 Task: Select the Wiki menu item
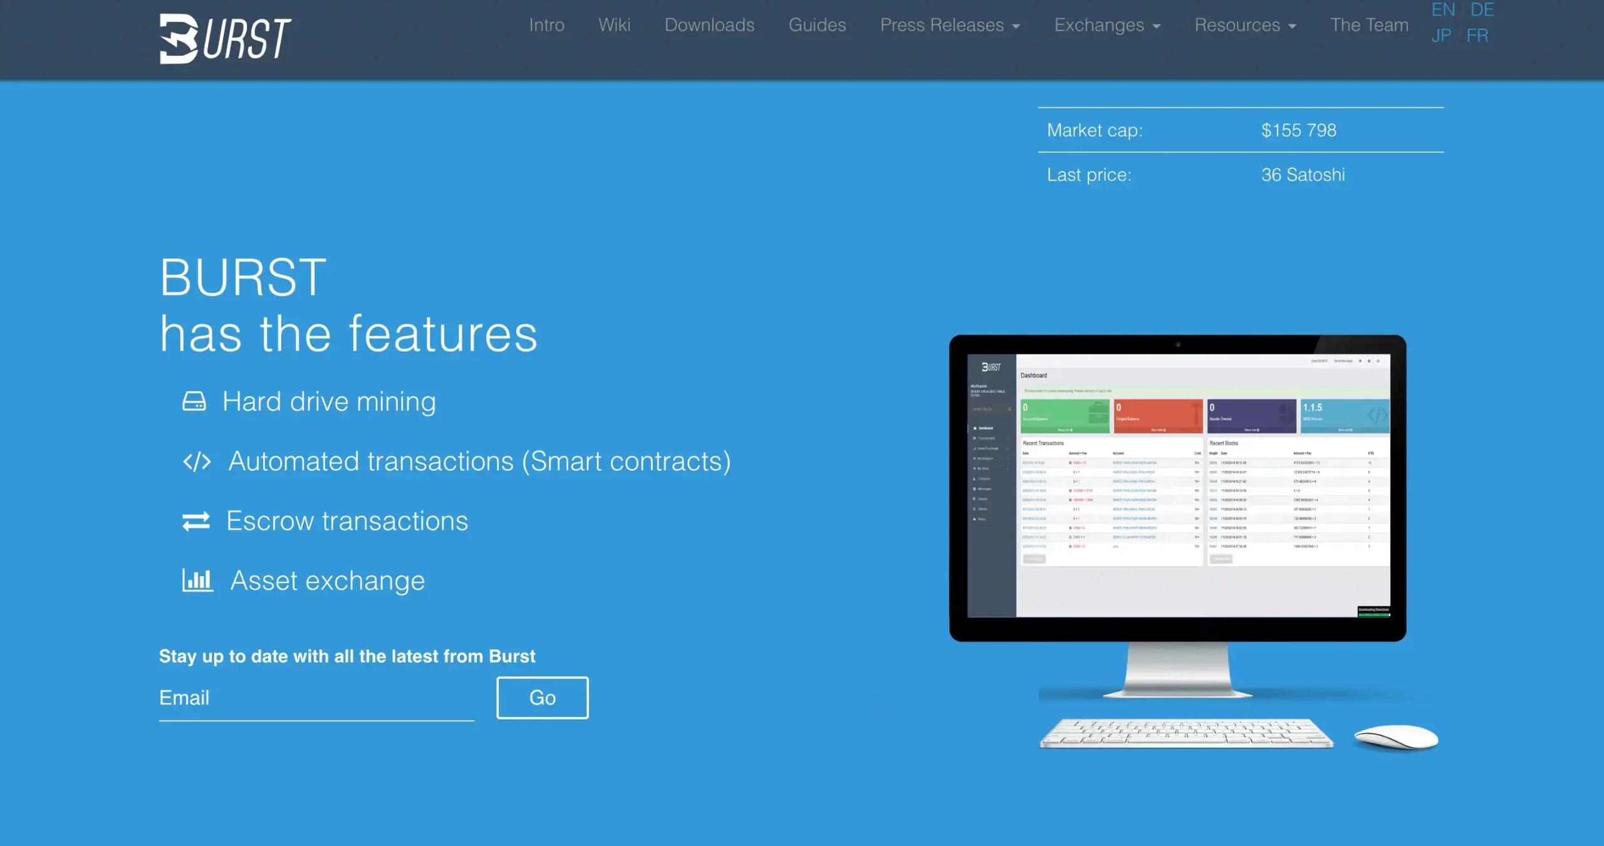tap(614, 24)
